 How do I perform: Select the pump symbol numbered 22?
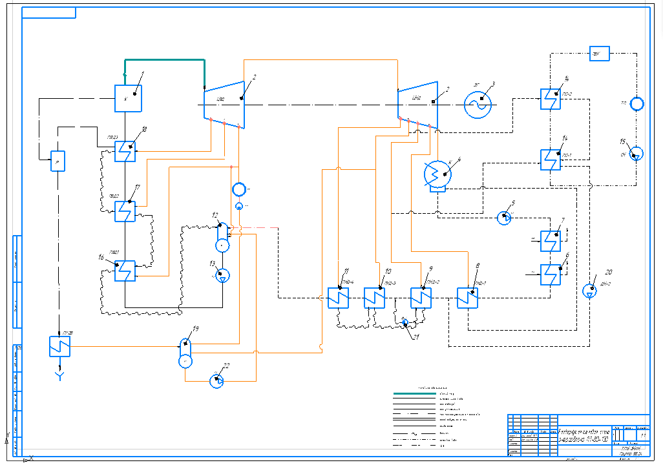tap(217, 381)
